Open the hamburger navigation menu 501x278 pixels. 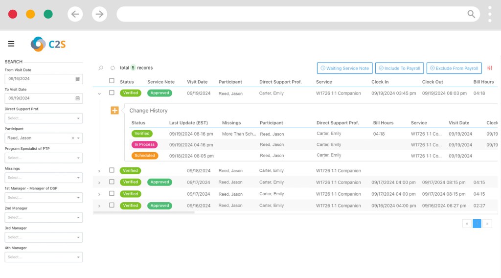point(11,44)
